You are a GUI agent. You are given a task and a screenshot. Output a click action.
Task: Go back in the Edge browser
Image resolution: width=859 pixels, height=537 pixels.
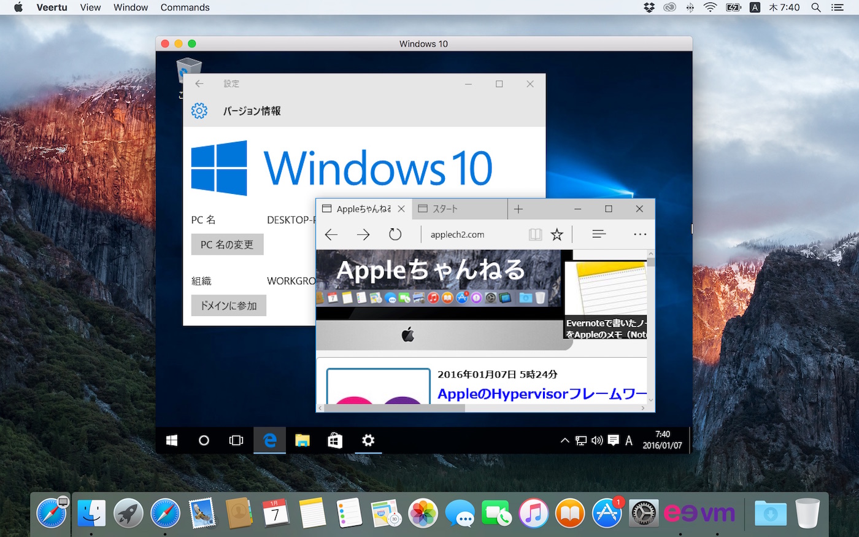[x=331, y=234]
